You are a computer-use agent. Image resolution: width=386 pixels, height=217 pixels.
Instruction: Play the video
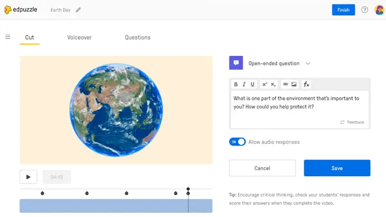pyautogui.click(x=29, y=177)
